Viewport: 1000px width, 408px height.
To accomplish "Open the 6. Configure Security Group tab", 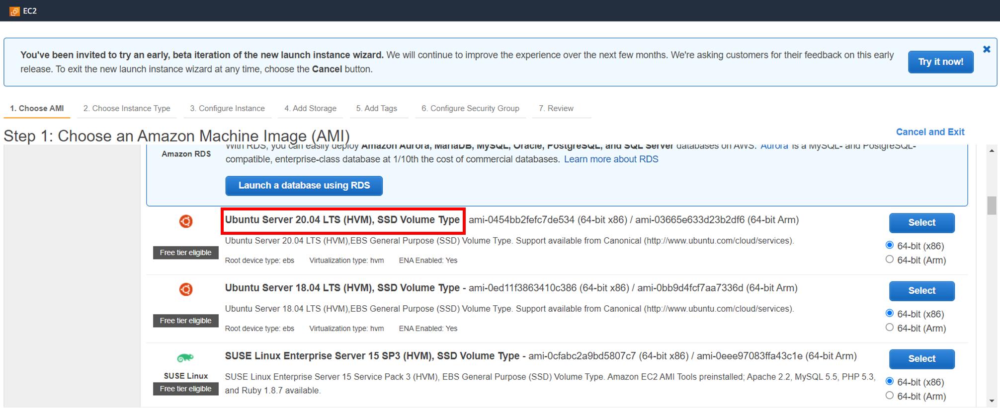I will tap(470, 108).
